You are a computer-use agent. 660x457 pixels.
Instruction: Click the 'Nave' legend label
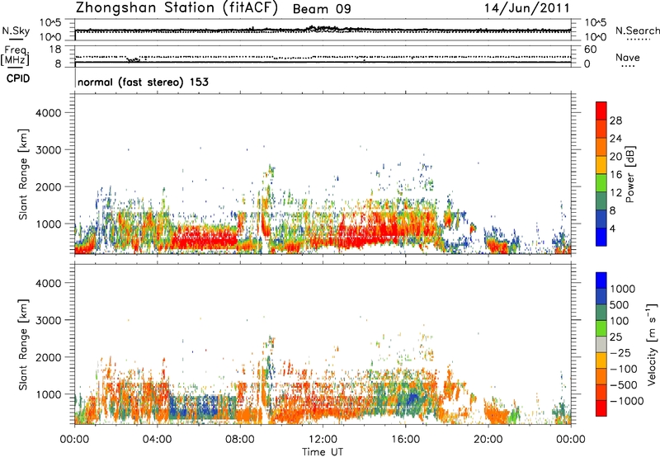(628, 58)
